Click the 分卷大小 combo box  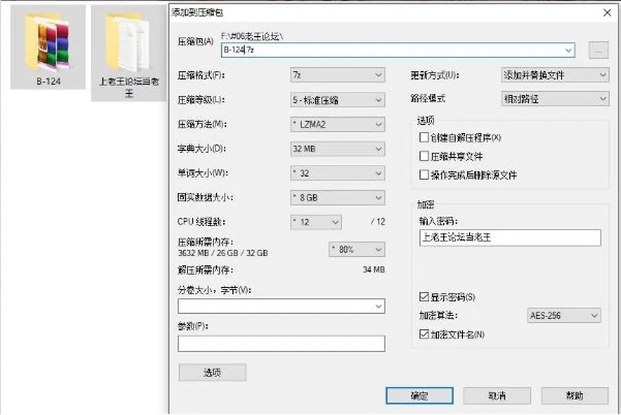coord(281,306)
